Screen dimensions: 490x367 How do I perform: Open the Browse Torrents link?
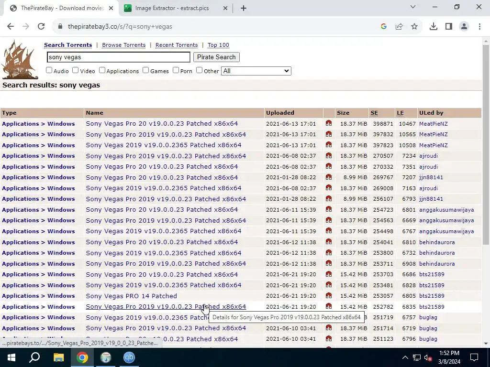(124, 45)
